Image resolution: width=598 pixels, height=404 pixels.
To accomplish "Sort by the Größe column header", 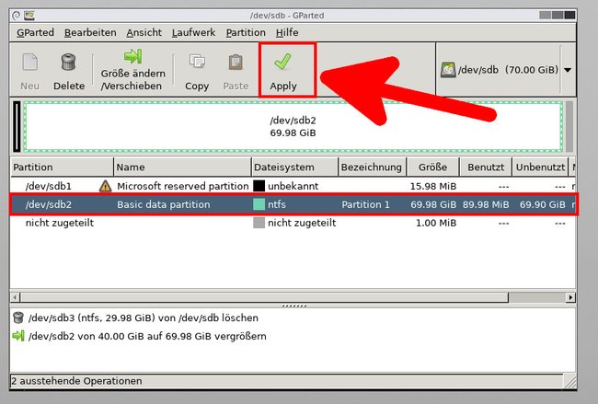I will point(433,167).
